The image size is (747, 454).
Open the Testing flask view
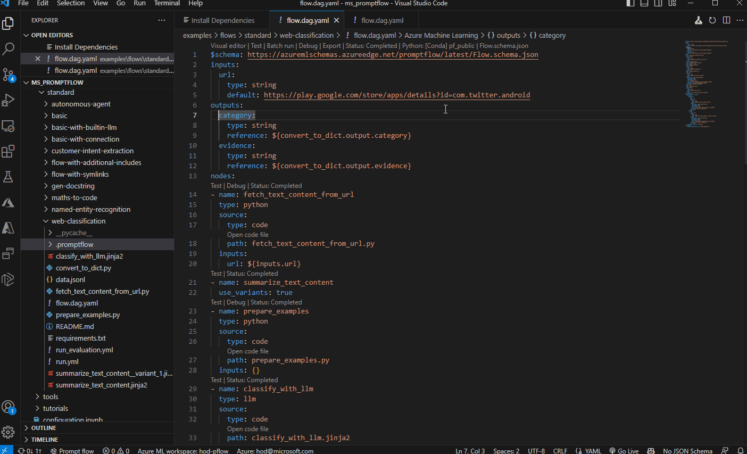pos(9,177)
